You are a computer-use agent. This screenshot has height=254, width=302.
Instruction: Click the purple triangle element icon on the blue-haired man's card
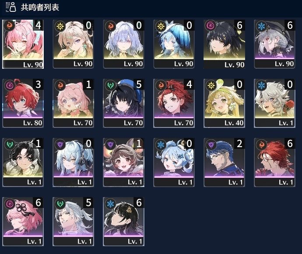tap(211, 145)
